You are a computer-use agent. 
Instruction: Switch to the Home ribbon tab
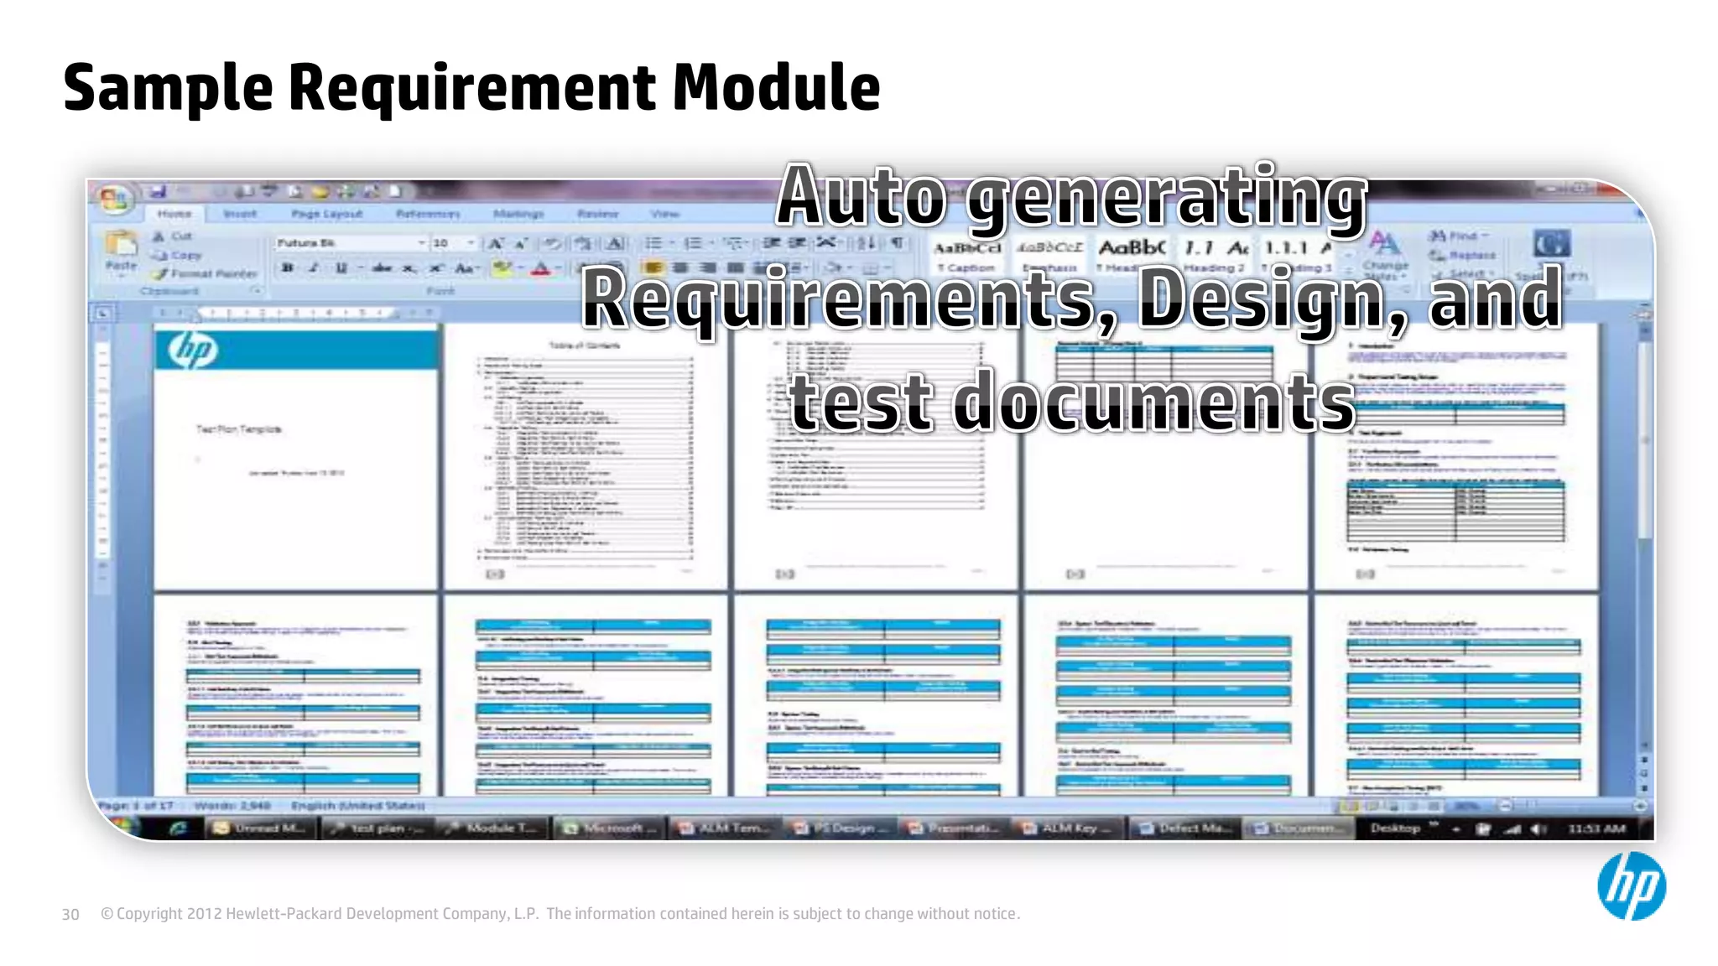(x=174, y=214)
